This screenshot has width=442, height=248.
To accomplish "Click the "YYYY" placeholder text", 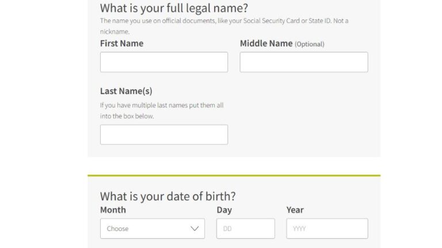I will pyautogui.click(x=299, y=228).
